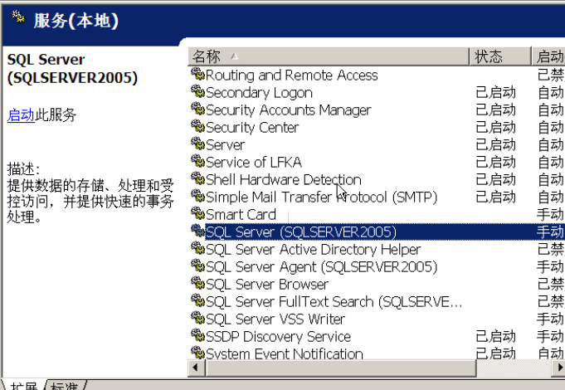Click gear icon beside Security Accounts Manager

click(197, 109)
